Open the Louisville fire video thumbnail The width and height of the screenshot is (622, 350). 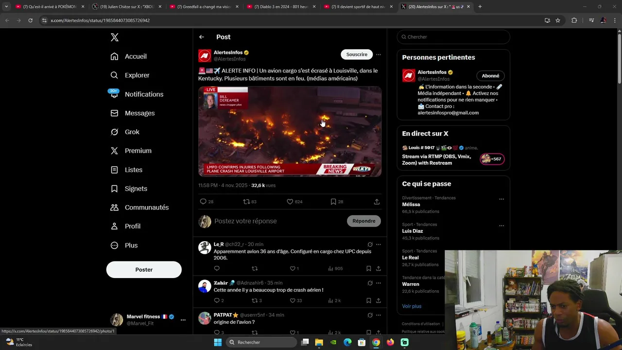coord(290,131)
